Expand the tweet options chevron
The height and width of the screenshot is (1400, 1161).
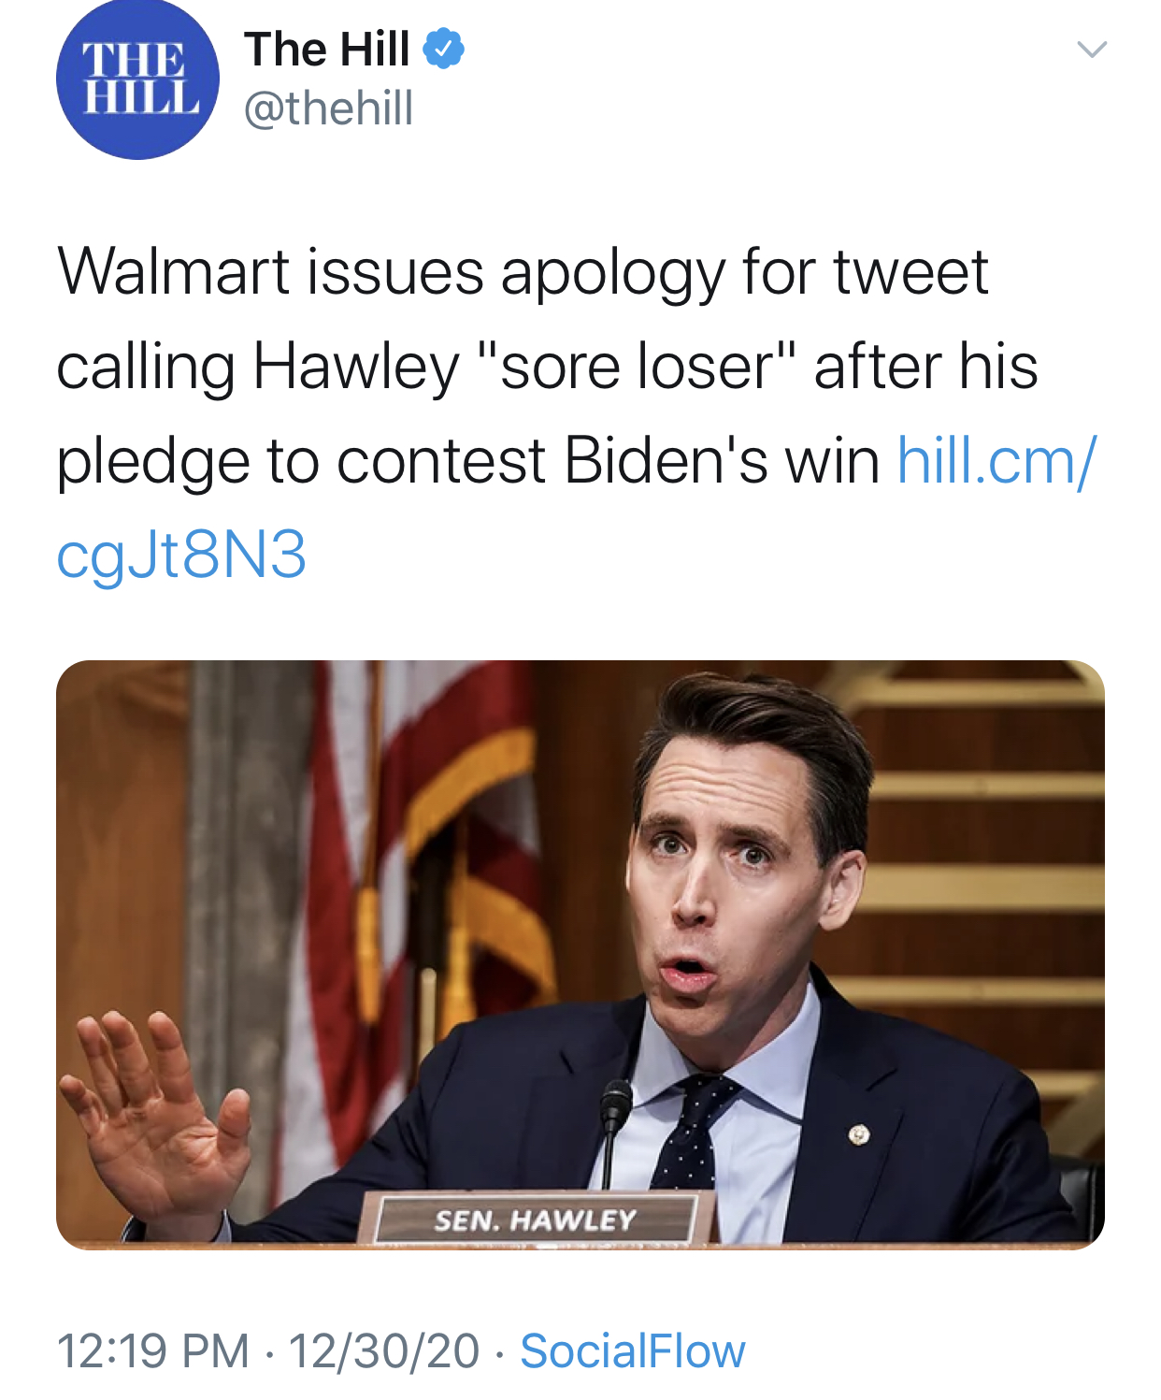[x=1091, y=50]
